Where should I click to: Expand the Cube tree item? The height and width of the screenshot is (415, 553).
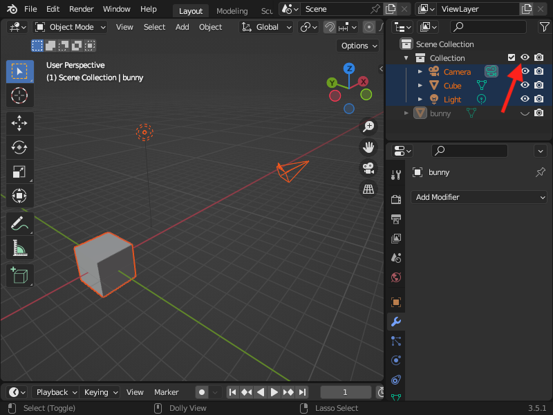click(x=420, y=85)
